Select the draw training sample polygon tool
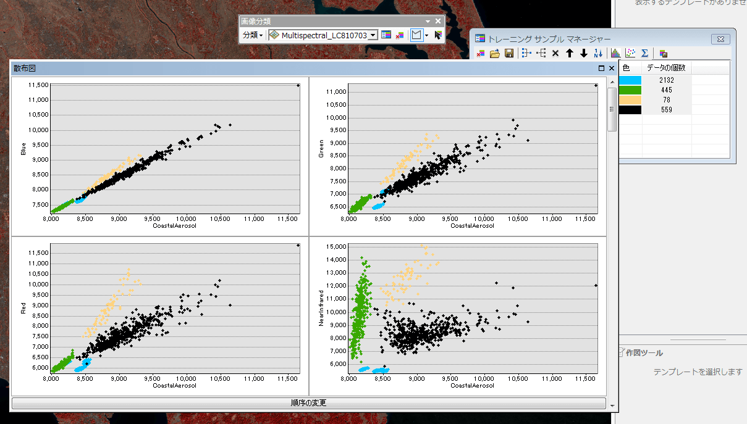Viewport: 747px width, 424px height. tap(416, 35)
